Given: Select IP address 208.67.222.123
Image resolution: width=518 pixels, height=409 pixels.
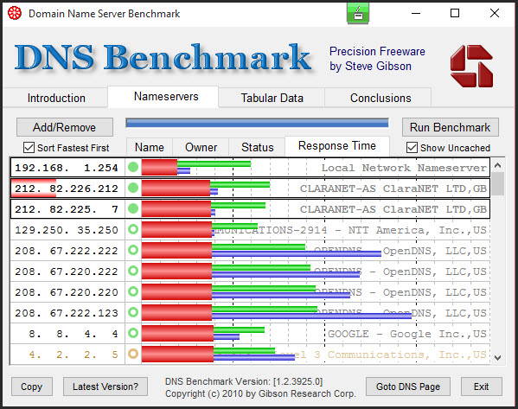Looking at the screenshot, I should point(67,313).
